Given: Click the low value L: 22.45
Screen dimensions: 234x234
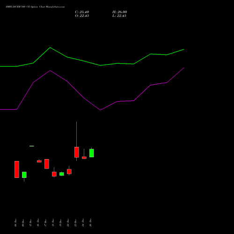Looking at the screenshot, I should [x=119, y=16].
